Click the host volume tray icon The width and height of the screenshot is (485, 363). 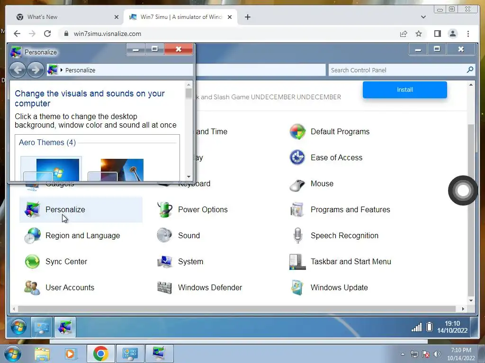click(437, 354)
